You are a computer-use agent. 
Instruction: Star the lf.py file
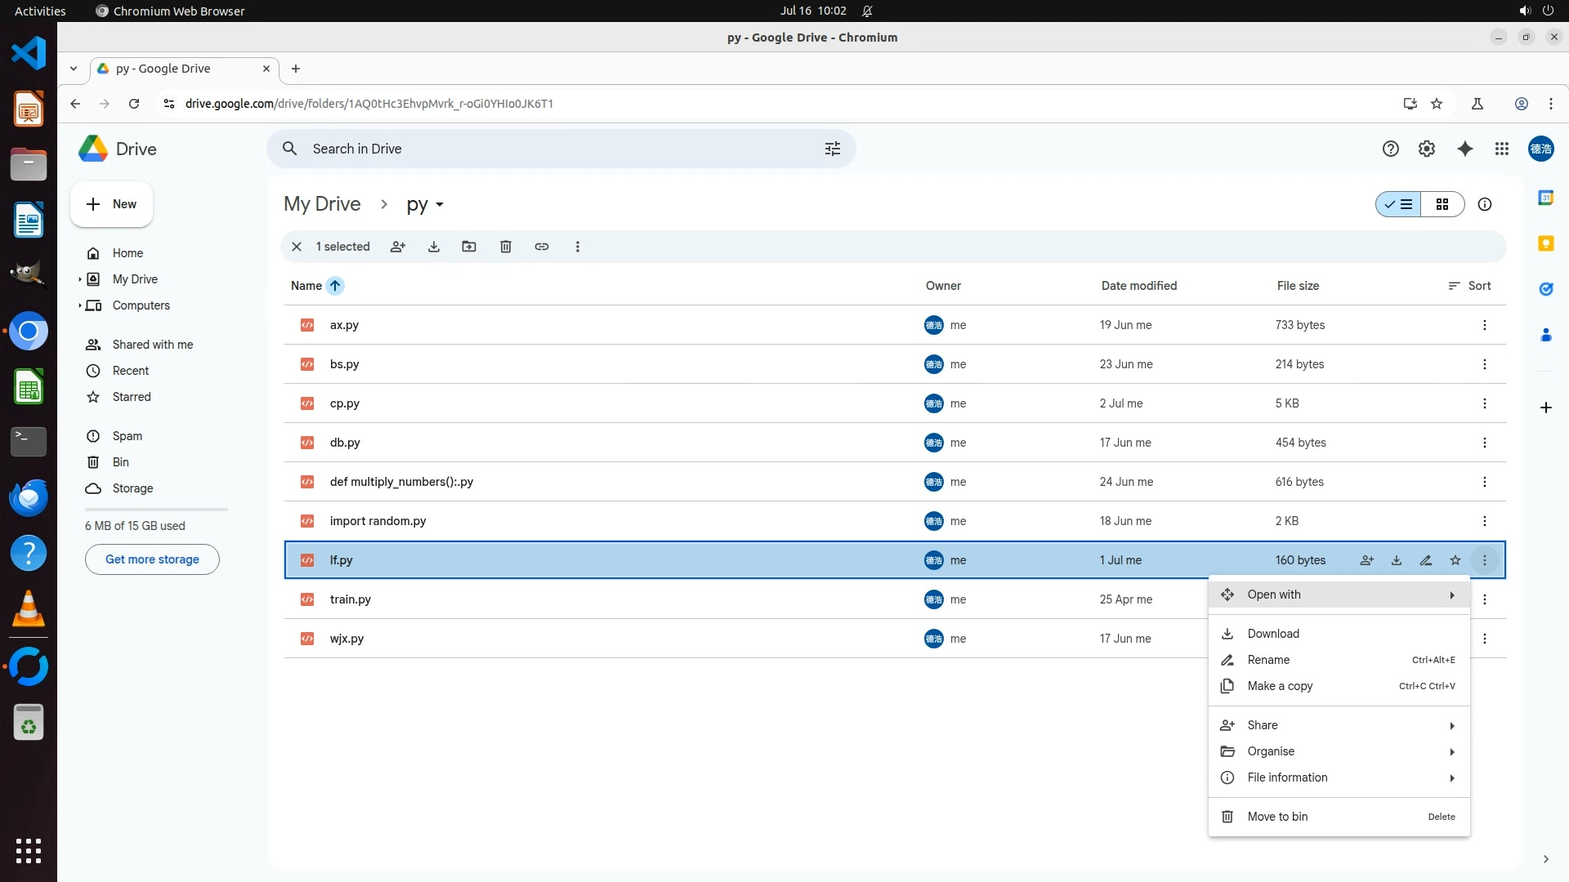1455,560
